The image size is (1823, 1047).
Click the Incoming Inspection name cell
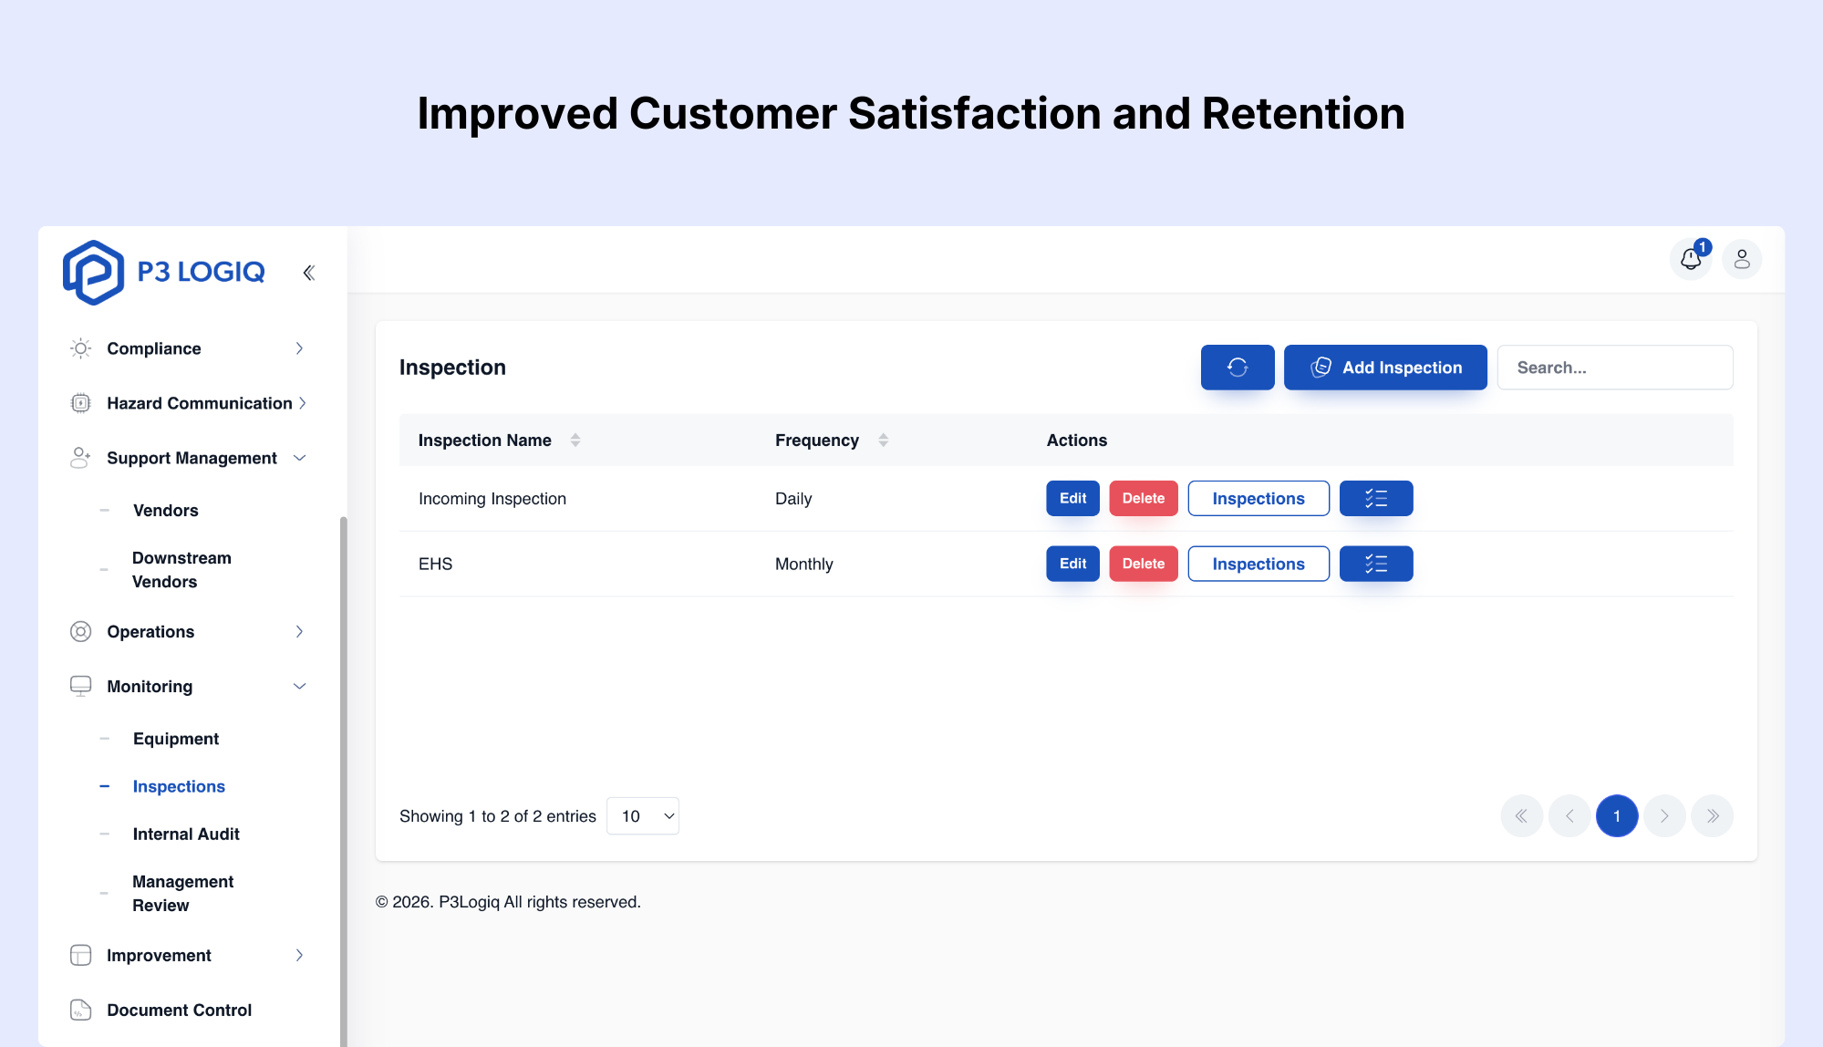point(492,499)
